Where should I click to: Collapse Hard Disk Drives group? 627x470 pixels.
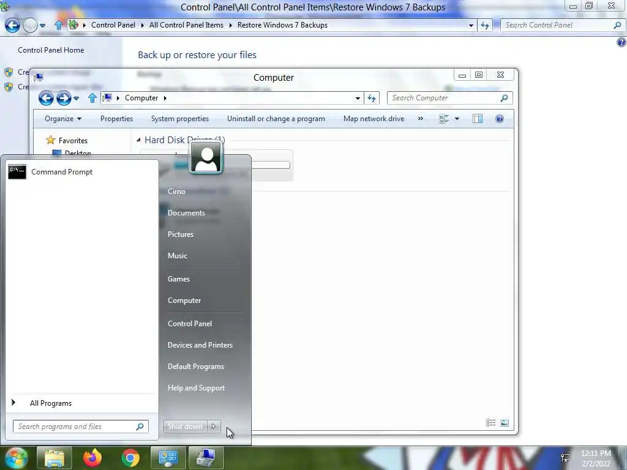138,140
